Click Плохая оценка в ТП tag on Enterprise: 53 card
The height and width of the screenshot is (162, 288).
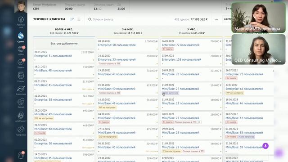pos(109,63)
